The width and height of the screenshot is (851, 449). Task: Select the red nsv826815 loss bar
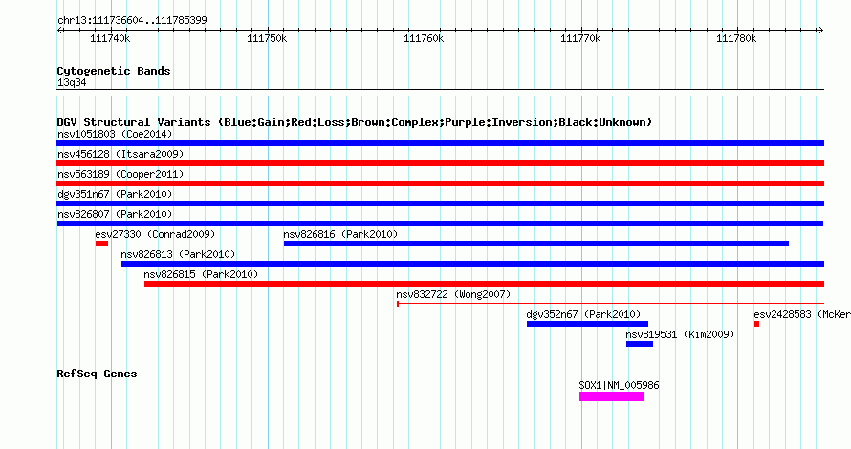484,284
